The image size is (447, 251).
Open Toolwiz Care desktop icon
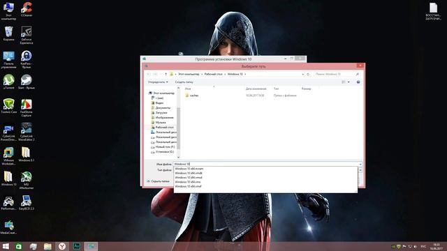tap(8, 106)
